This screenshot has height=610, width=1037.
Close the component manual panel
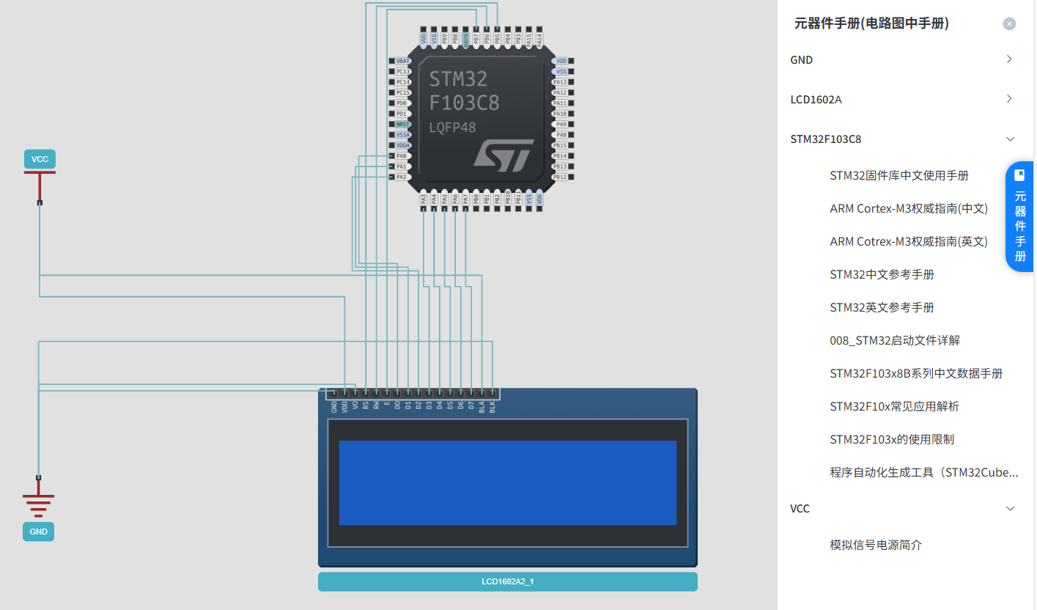(1009, 23)
